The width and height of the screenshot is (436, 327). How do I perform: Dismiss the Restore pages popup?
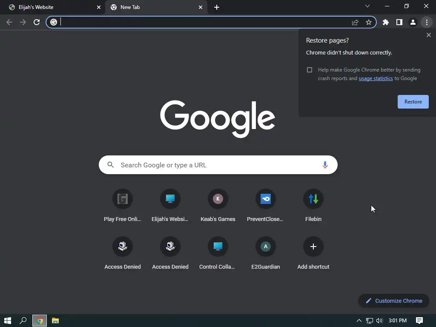pyautogui.click(x=429, y=35)
